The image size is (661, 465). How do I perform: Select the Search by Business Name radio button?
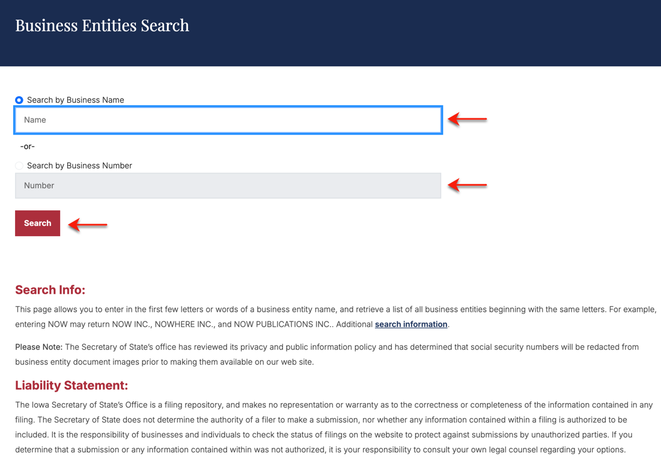pos(19,100)
